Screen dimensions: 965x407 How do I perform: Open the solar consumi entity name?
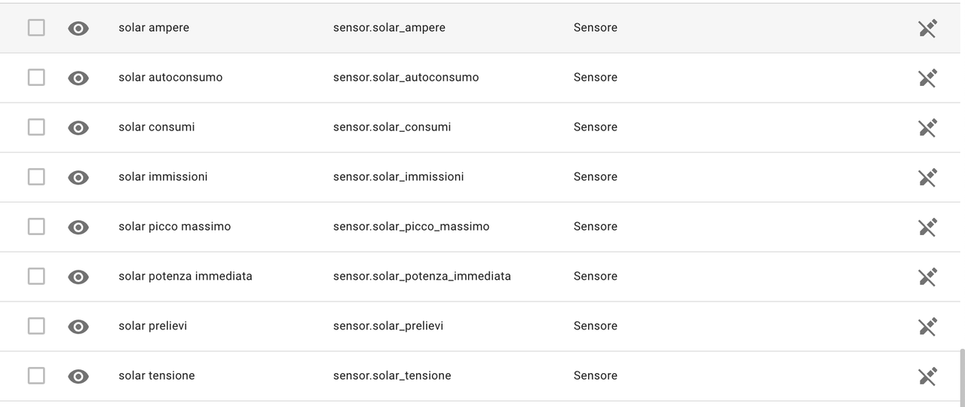coord(157,127)
